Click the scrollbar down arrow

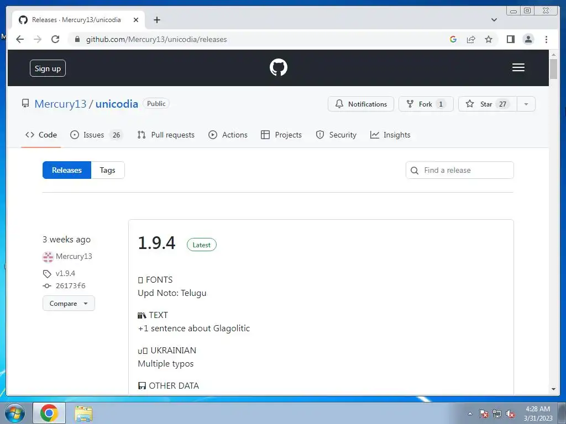tap(553, 389)
